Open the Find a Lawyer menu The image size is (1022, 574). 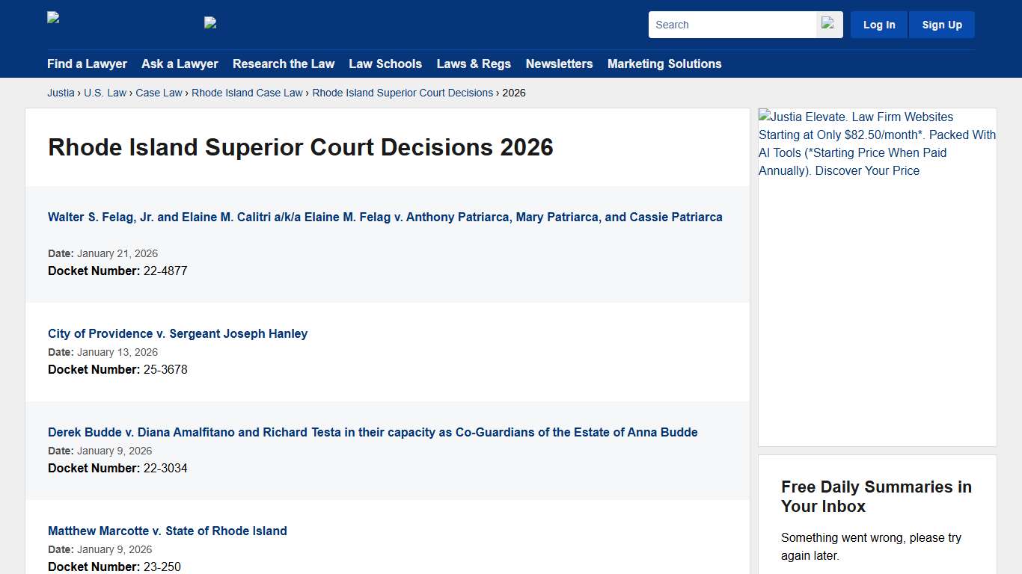point(87,64)
